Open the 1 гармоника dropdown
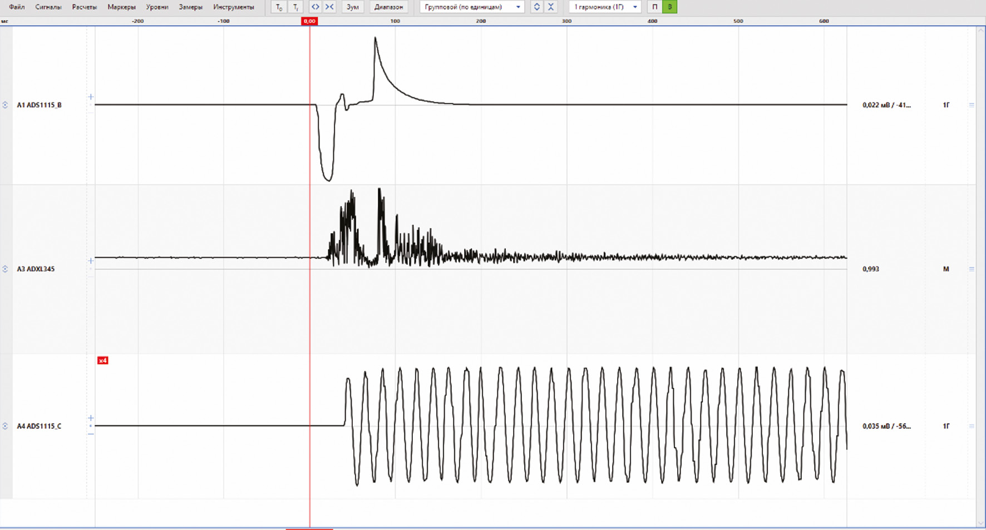The image size is (986, 530). (x=605, y=7)
